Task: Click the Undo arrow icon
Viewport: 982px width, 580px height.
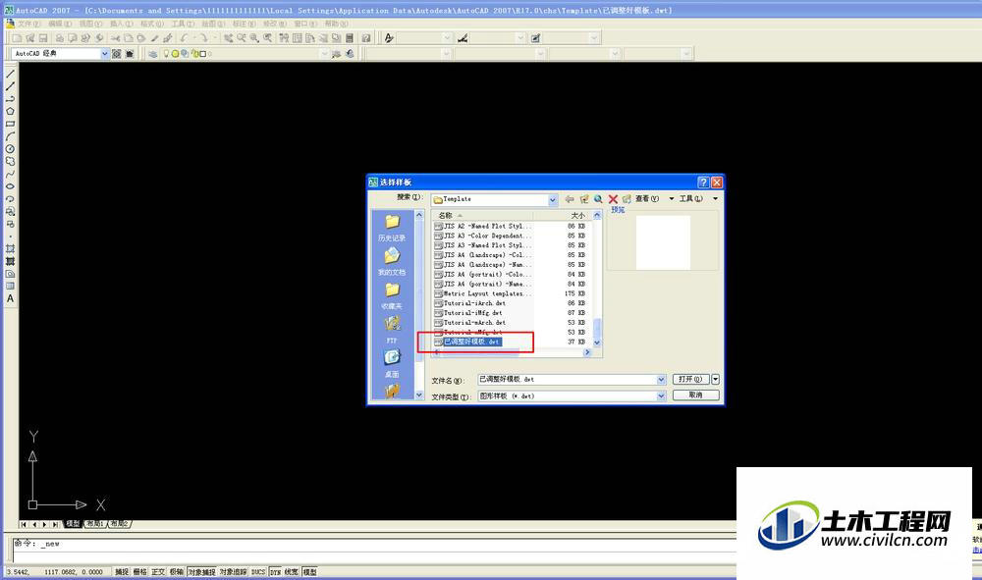Action: (185, 38)
